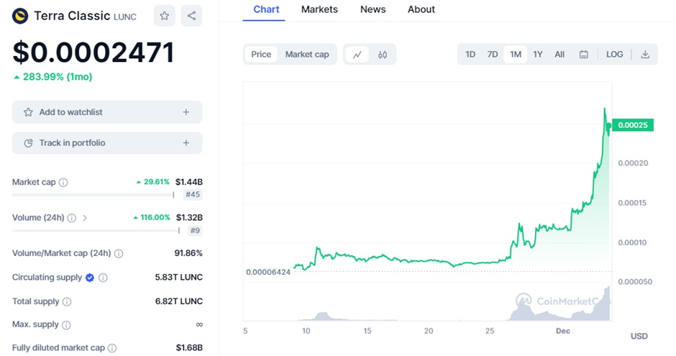Click the share icon next to title
Screen dimensions: 676x356
tap(191, 15)
